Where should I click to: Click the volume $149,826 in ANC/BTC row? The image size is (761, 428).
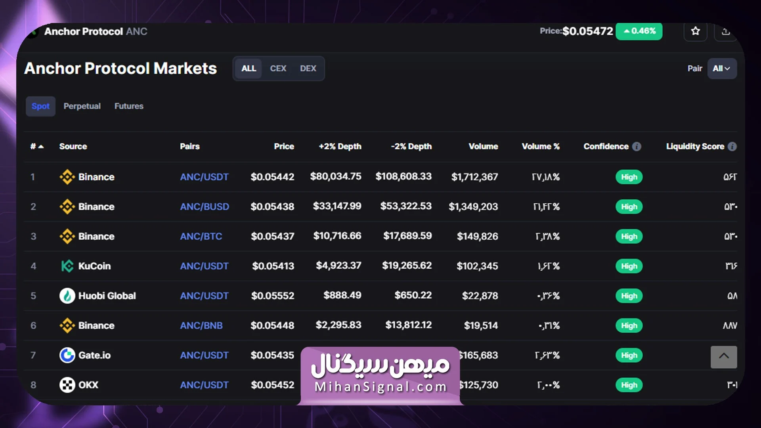[478, 237]
